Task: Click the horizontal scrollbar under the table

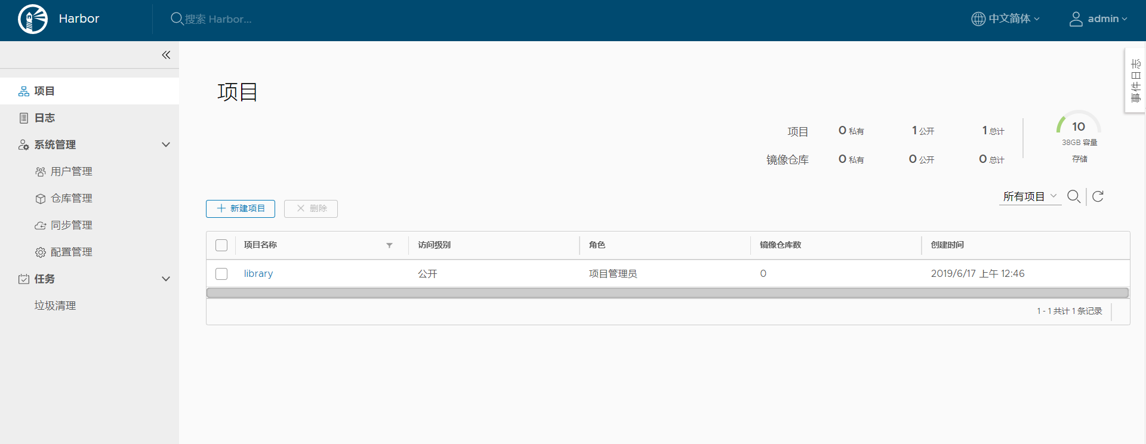Action: tap(667, 293)
